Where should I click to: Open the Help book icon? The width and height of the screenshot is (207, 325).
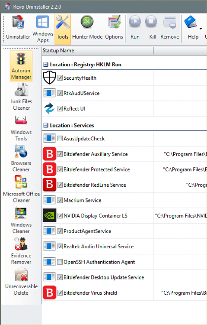point(191,23)
